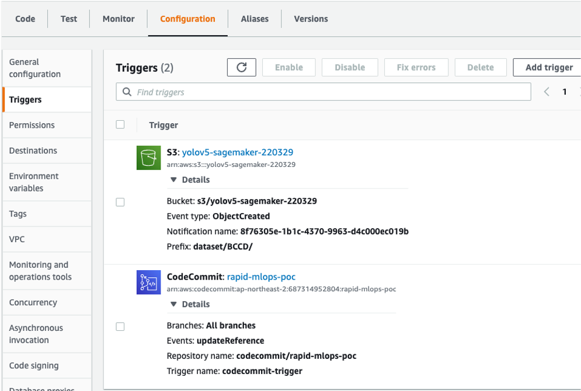Click the Bucket value s3/yolov5-sagemaker-220329
Image resolution: width=581 pixels, height=391 pixels.
coord(257,201)
